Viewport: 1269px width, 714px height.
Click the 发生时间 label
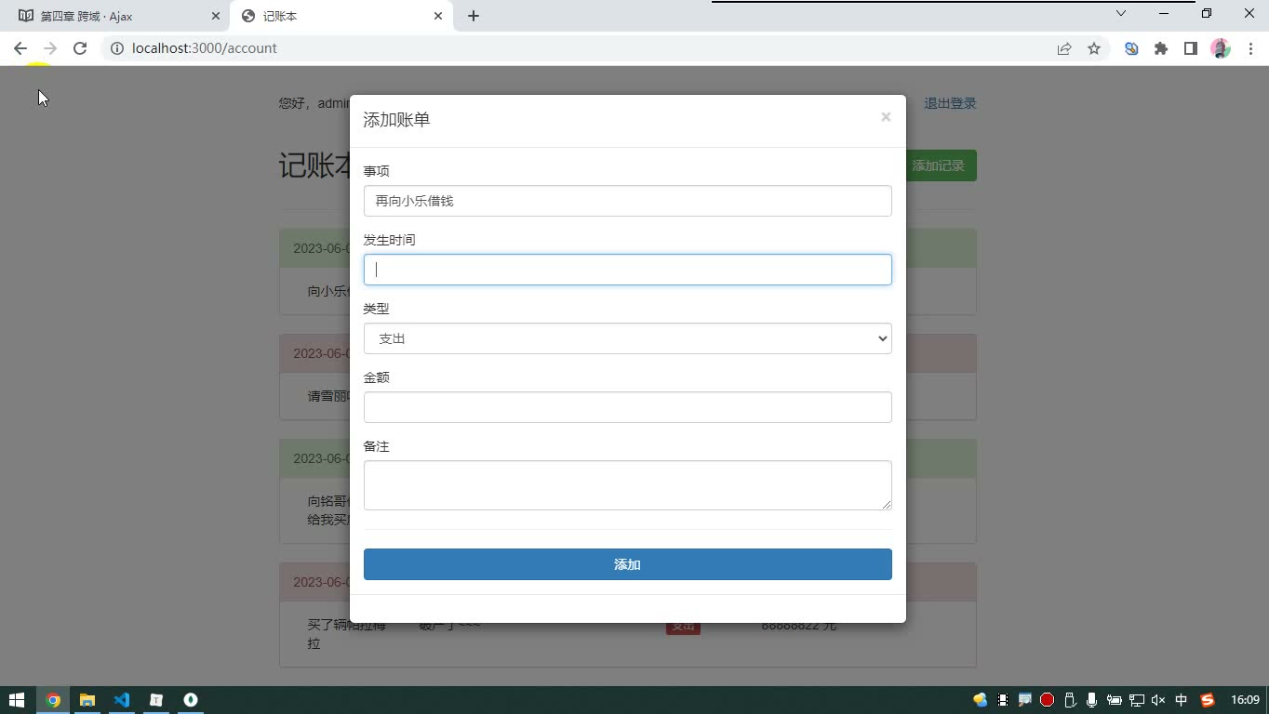pyautogui.click(x=389, y=240)
